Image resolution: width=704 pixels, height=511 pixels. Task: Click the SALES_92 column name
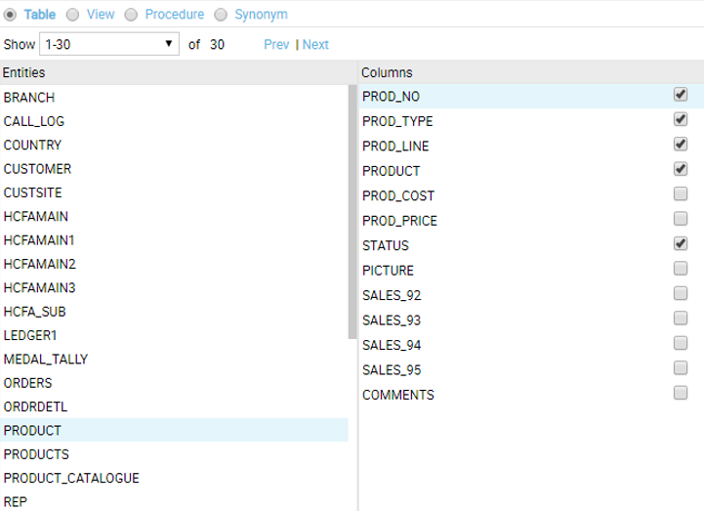(392, 295)
